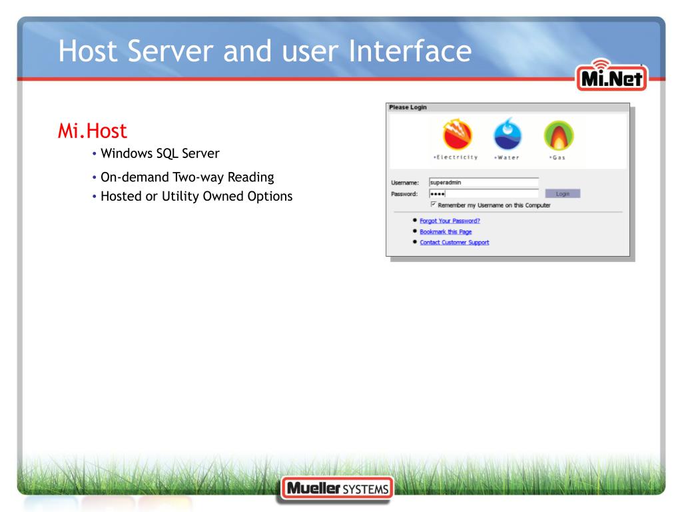Click the Login button
The image size is (682, 512).
[562, 194]
